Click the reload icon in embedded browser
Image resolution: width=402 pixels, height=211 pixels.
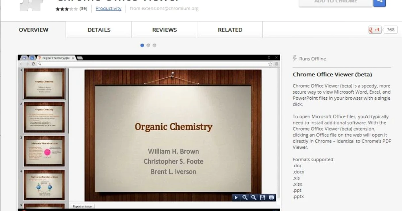(x=33, y=64)
